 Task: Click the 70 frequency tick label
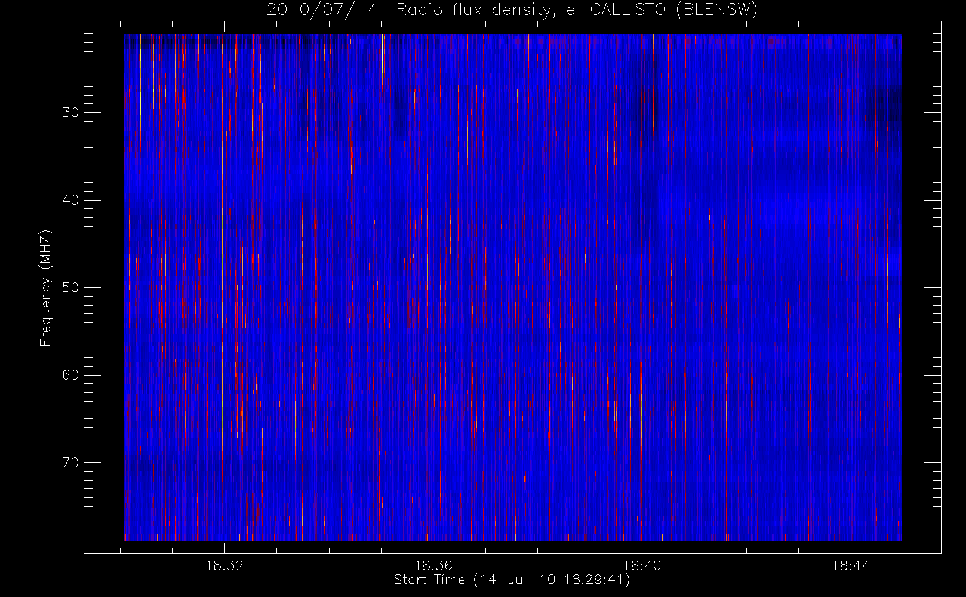pyautogui.click(x=70, y=462)
